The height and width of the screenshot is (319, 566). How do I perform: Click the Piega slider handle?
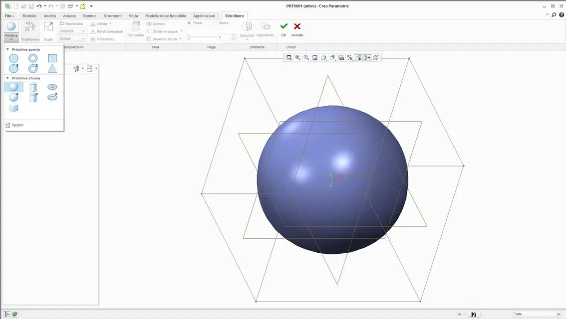point(189,37)
